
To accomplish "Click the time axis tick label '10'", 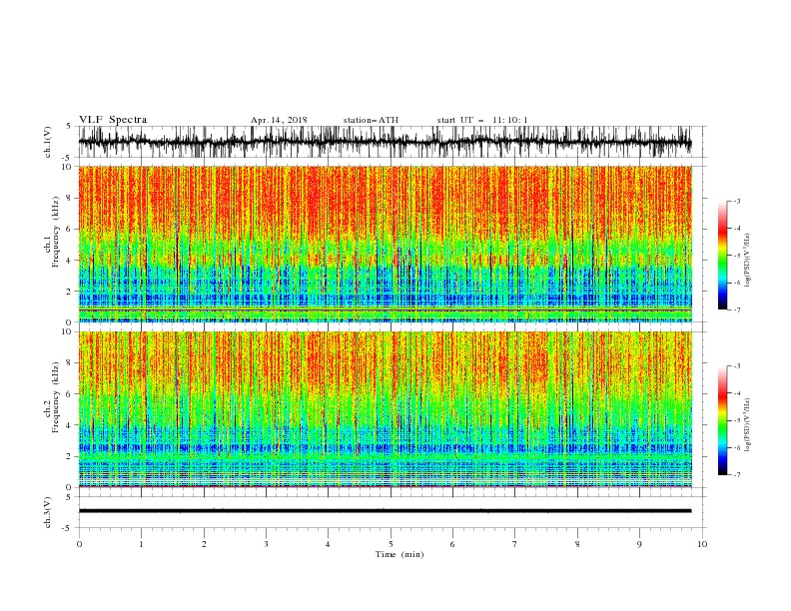I will click(702, 544).
